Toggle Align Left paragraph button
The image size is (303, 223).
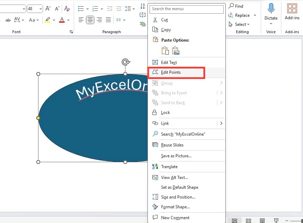pyautogui.click(x=81, y=20)
